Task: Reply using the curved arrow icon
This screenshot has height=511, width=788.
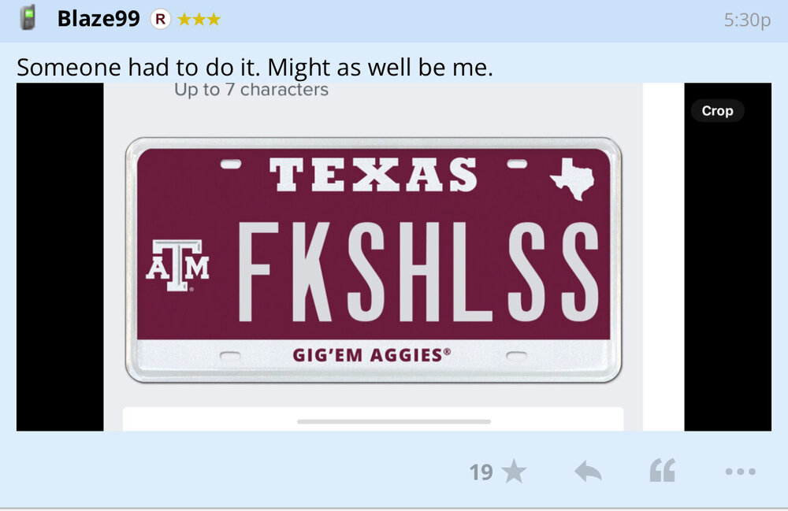Action: point(588,472)
